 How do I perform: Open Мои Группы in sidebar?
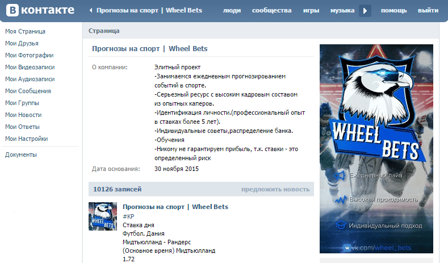click(22, 103)
